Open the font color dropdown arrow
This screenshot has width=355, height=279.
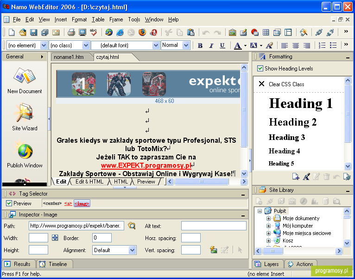(x=246, y=45)
